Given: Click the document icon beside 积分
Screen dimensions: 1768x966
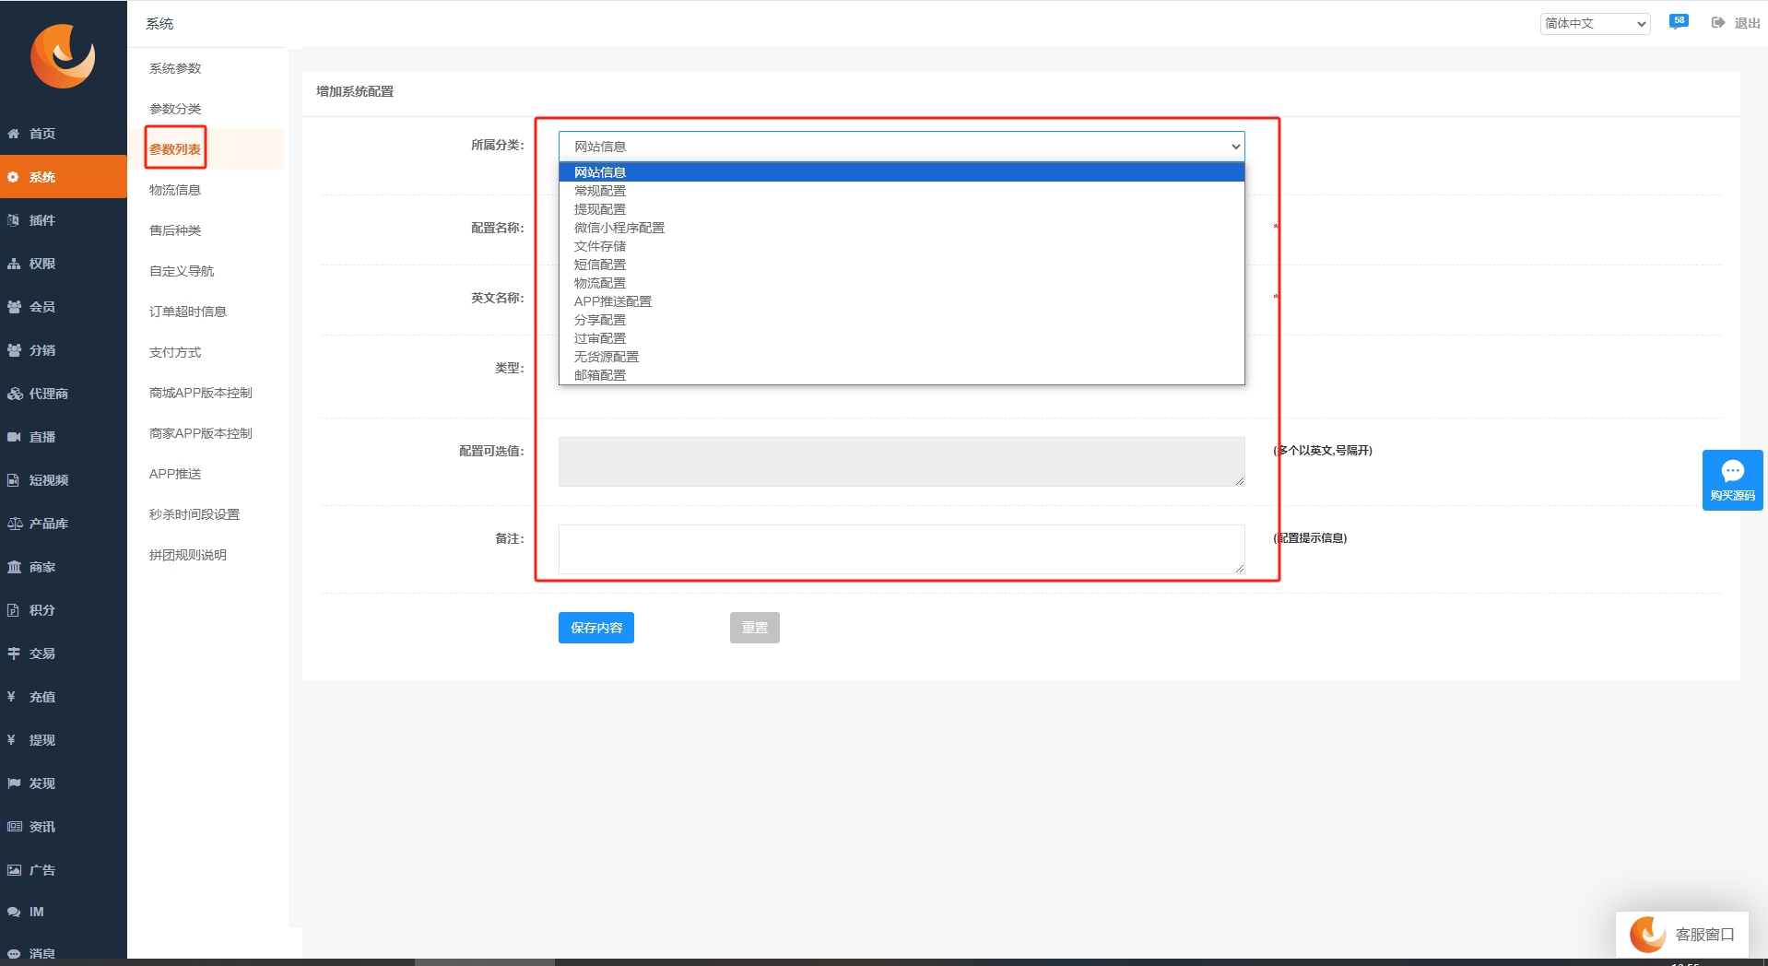Looking at the screenshot, I should point(14,610).
